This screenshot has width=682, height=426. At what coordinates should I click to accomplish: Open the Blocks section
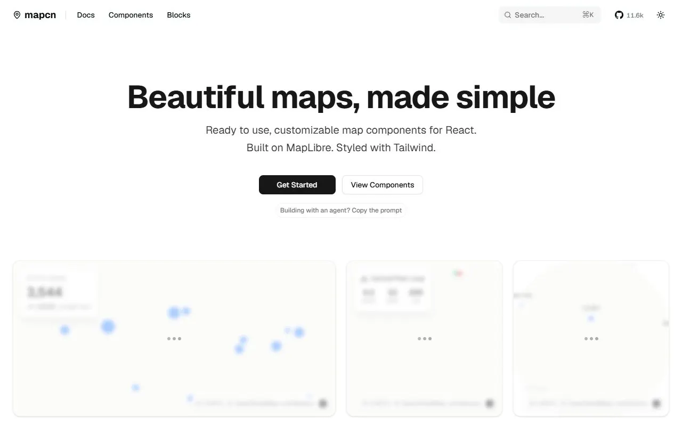[x=178, y=15]
